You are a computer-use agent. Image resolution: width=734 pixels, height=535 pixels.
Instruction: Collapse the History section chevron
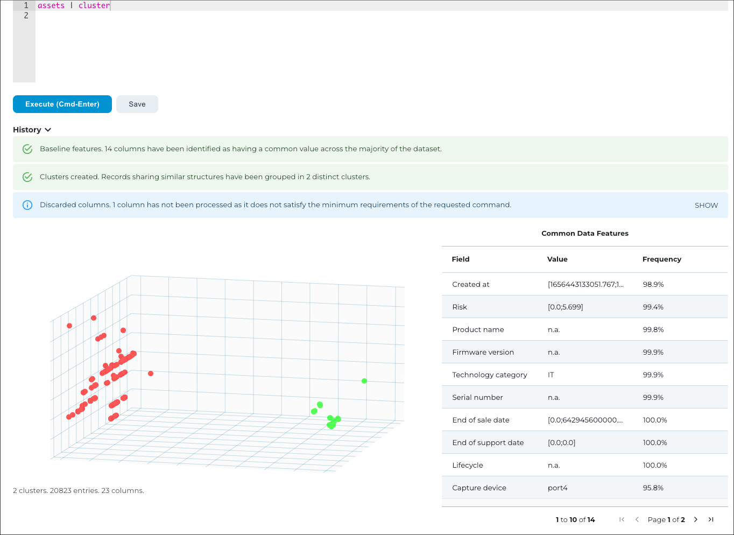[x=48, y=130]
